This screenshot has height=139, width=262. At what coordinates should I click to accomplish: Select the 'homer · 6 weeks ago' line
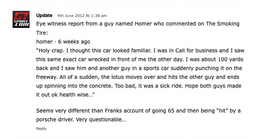pyautogui.click(x=63, y=41)
